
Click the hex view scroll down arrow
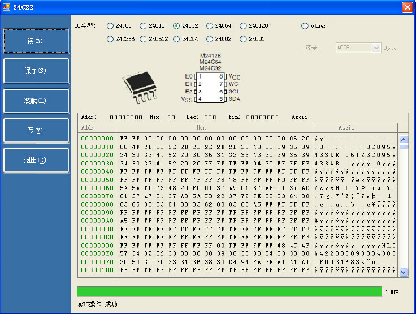[404, 272]
